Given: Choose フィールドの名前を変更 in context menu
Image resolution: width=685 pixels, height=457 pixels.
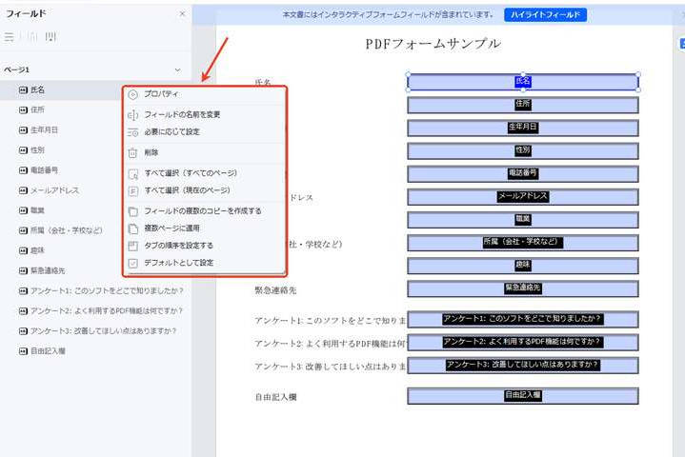Looking at the screenshot, I should pos(205,115).
